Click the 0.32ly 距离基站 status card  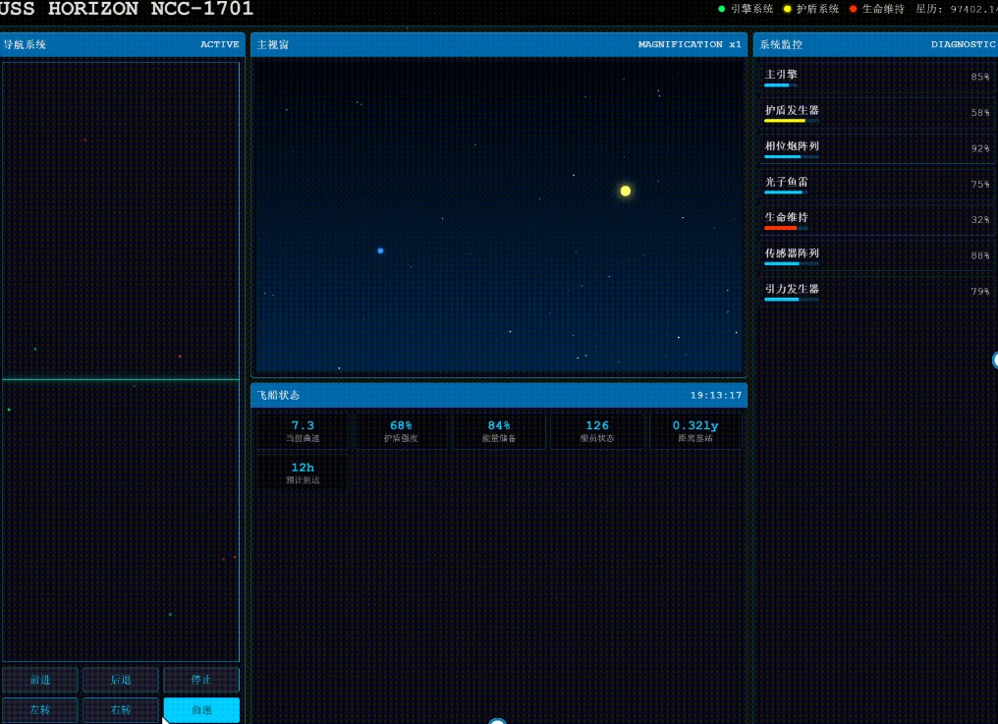[x=695, y=431]
